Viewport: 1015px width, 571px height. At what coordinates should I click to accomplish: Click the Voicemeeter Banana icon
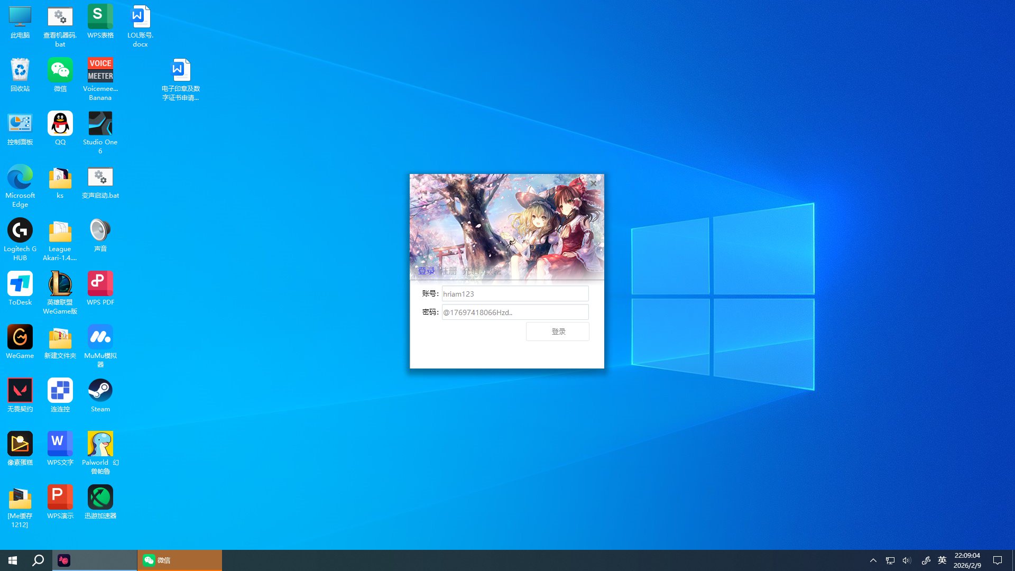tap(100, 71)
